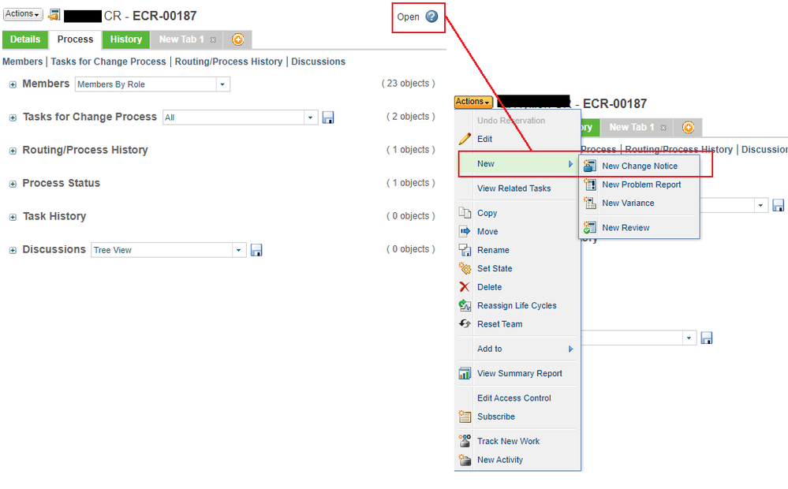788x489 pixels.
Task: Click the Discussions link in left section links
Action: 318,62
